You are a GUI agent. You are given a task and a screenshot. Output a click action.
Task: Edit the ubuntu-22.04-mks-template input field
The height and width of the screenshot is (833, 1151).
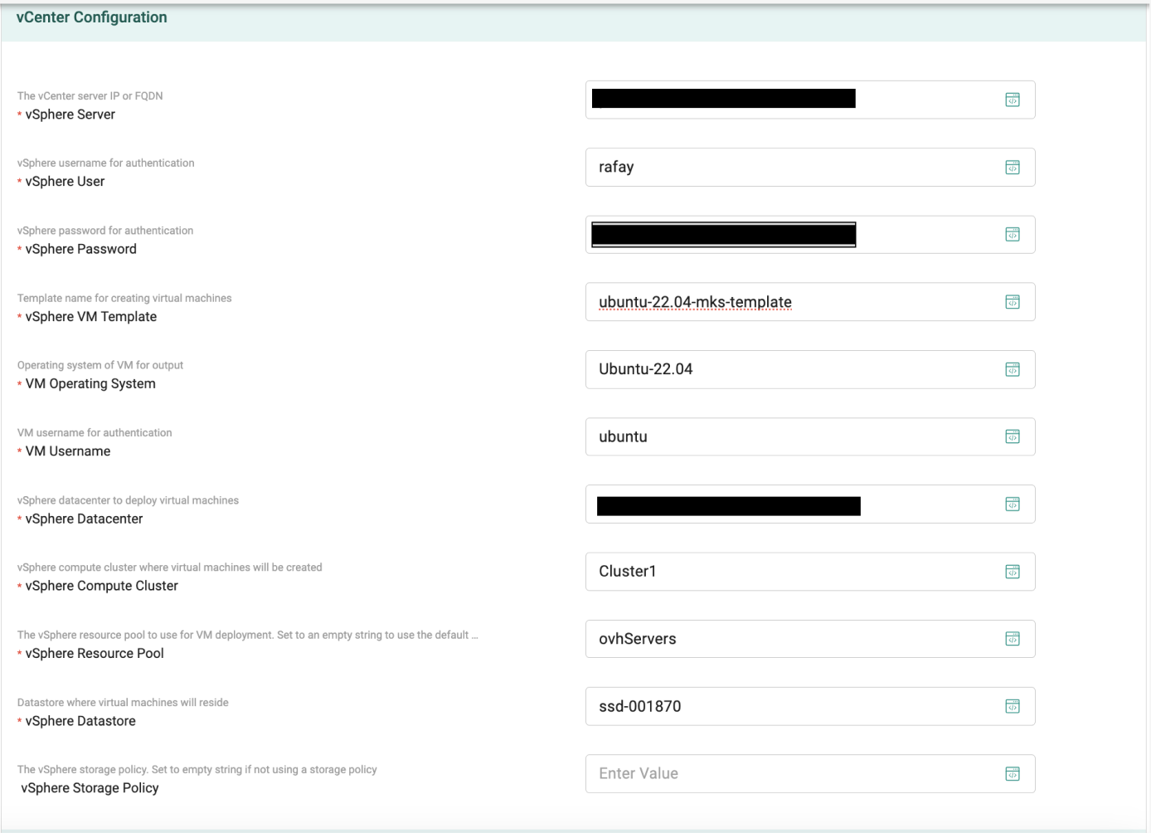810,302
